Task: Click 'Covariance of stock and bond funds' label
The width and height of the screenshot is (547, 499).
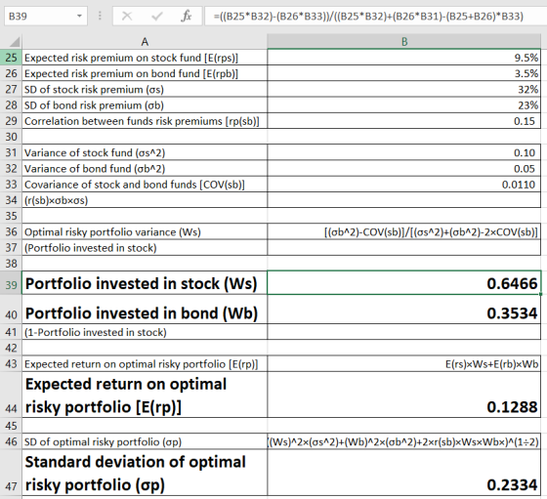Action: (135, 185)
